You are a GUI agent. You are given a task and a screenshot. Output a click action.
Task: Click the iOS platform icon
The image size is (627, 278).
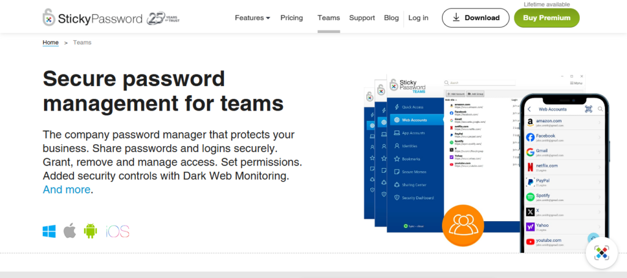(118, 232)
